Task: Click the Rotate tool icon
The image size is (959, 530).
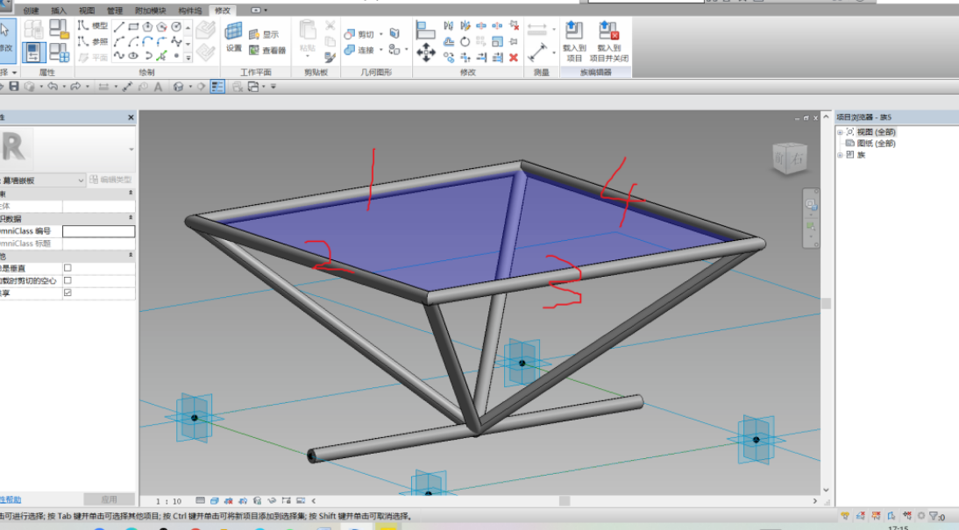Action: tap(465, 41)
